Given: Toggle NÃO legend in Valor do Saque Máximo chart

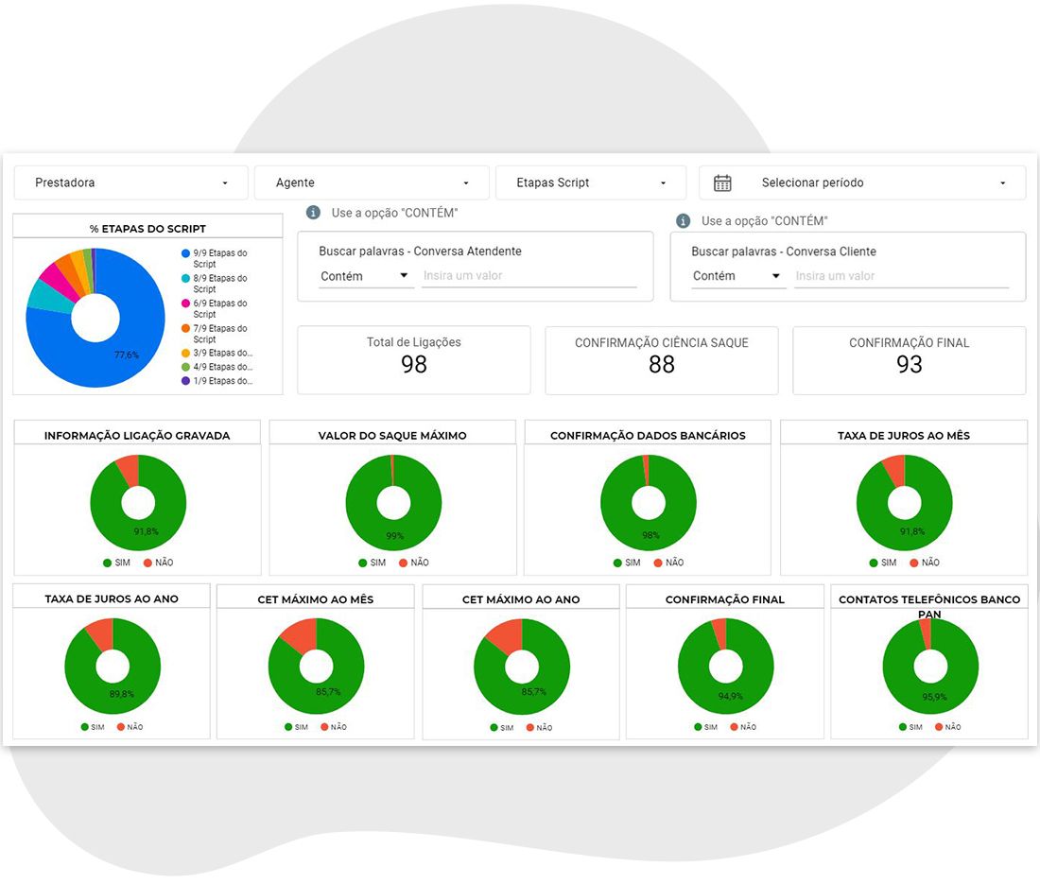Looking at the screenshot, I should [x=414, y=563].
